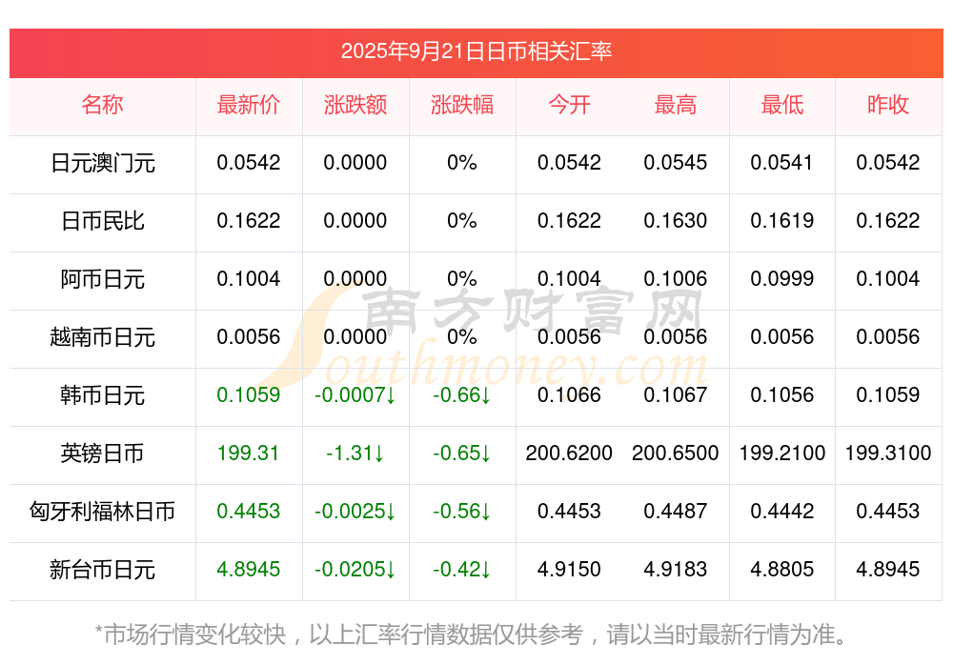953x665 pixels.
Task: Click the low value 0.1056
Action: (x=782, y=395)
